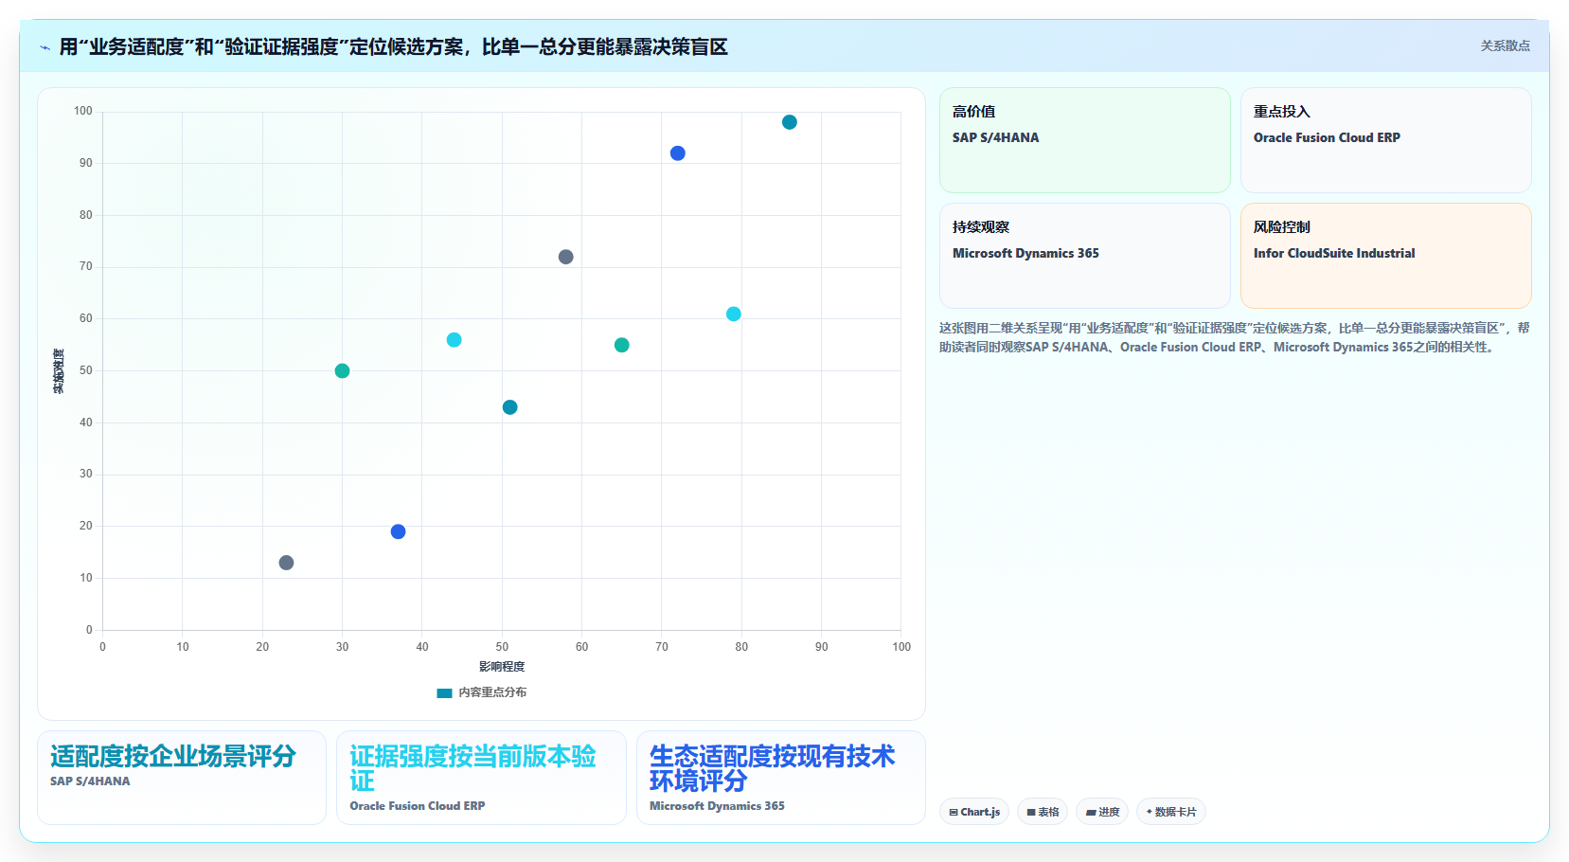Click the description paragraph beginning 这张图用二维关系
The width and height of the screenshot is (1569, 862).
tap(1234, 337)
